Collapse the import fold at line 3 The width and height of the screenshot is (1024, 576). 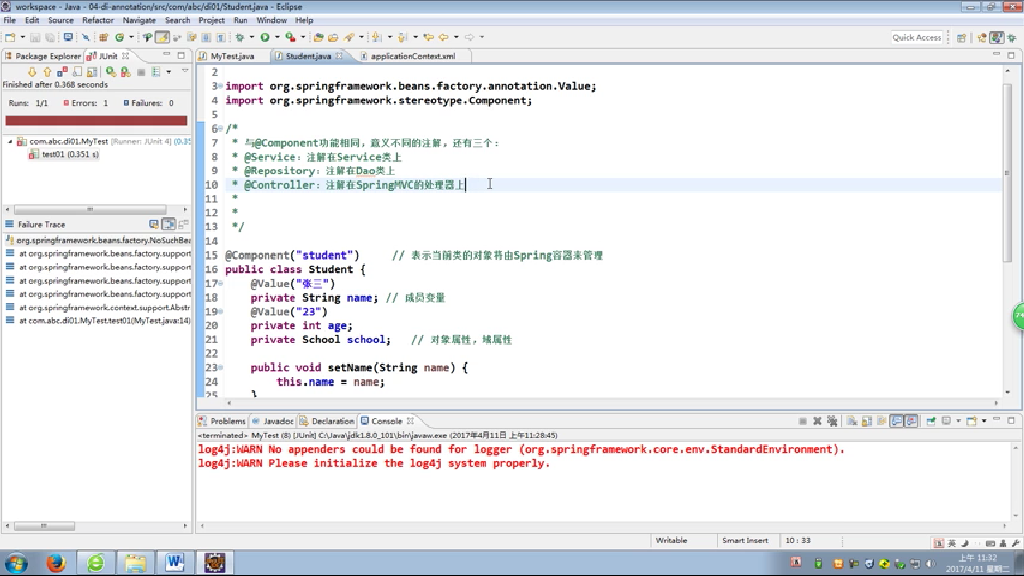220,86
